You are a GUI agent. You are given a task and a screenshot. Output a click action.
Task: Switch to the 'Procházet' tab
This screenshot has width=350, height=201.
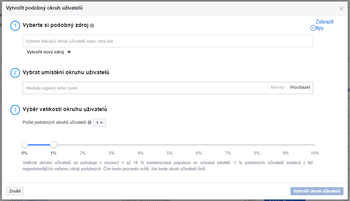coord(300,87)
